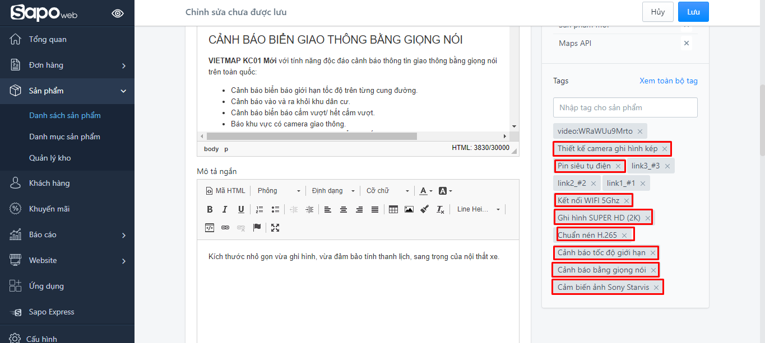
Task: Toggle italic formatting
Action: pos(225,209)
